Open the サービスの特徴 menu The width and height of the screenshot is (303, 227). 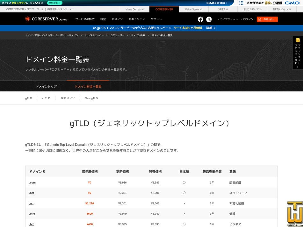[85, 19]
